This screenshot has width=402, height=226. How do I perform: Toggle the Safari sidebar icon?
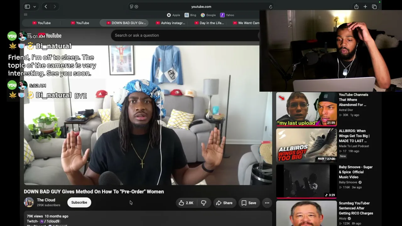click(x=27, y=7)
